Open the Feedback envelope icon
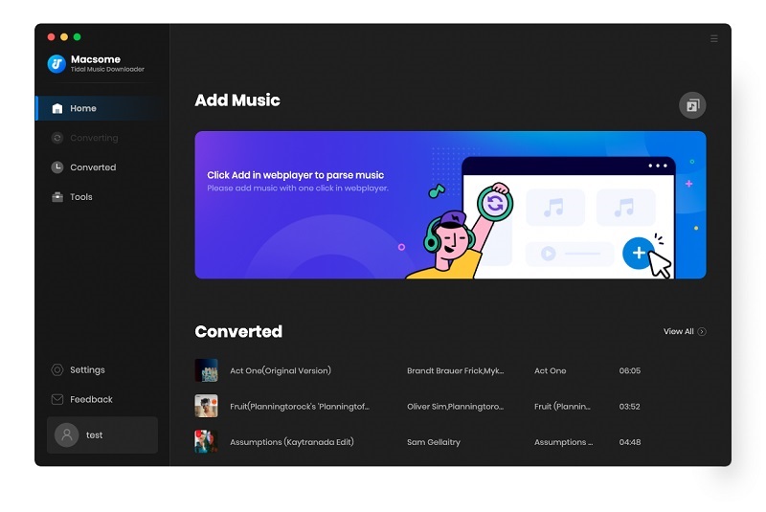The image size is (766, 512). [57, 399]
